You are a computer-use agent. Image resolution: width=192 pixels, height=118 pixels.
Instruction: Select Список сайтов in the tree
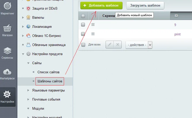[49, 72]
